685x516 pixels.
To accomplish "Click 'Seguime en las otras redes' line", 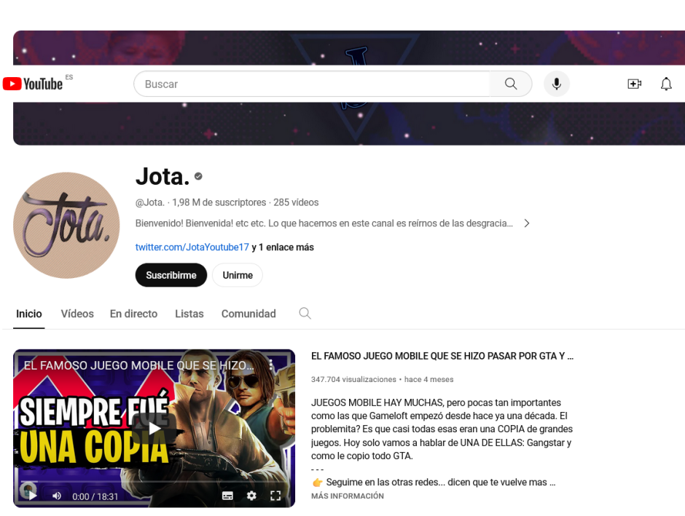I will 434,483.
